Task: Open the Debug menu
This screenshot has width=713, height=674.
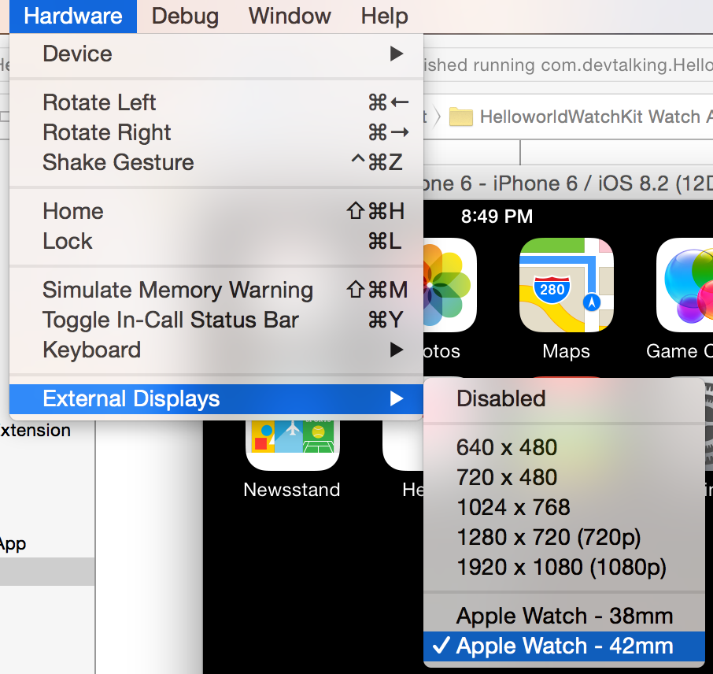Action: pos(185,17)
